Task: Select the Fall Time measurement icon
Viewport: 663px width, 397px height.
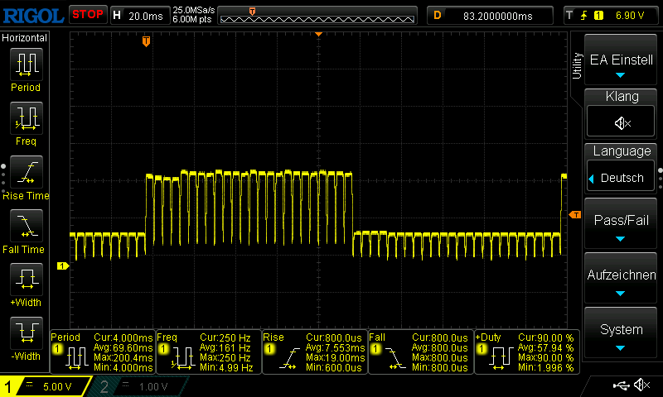Action: pos(25,226)
